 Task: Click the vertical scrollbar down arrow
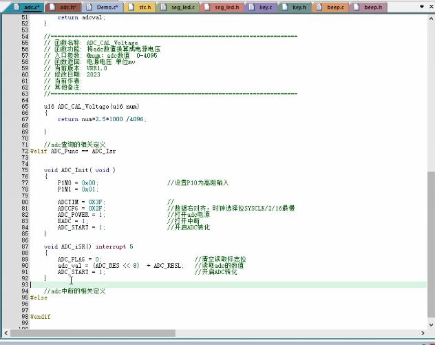click(x=431, y=324)
